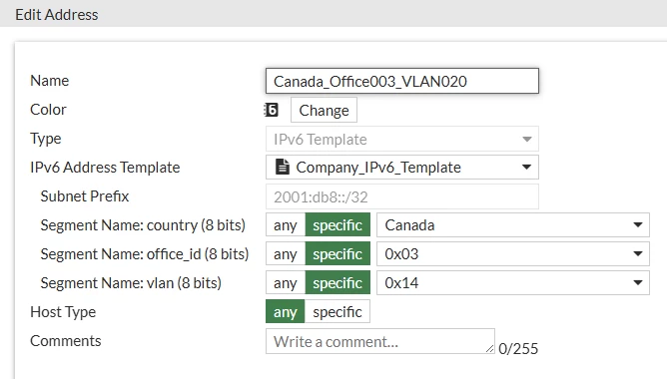Open the 0x03 office_id dropdown
The image size is (667, 379).
point(513,253)
